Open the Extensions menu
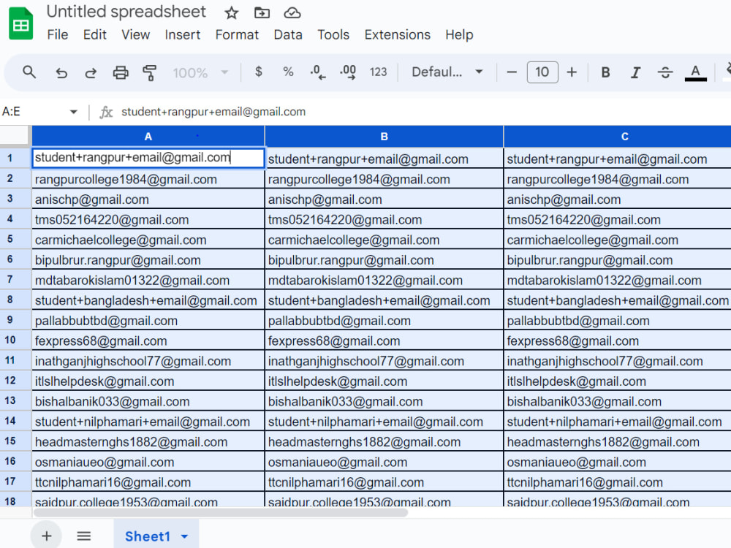Screen dimensions: 731x548 pos(397,34)
